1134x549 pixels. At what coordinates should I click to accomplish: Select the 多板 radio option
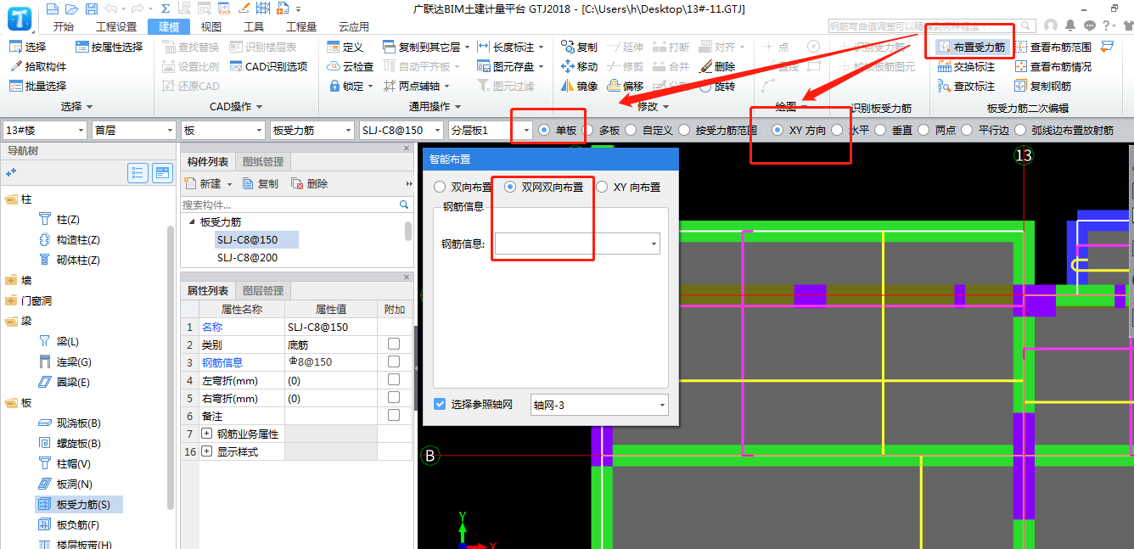[602, 130]
